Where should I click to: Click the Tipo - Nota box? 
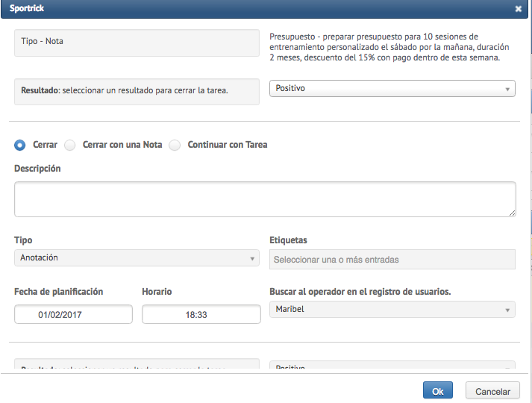(x=137, y=43)
